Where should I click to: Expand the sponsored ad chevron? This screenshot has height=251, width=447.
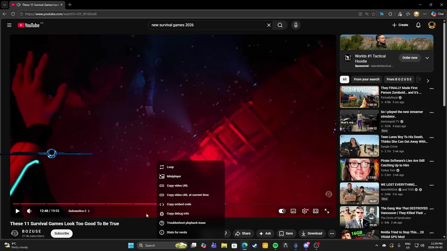(x=427, y=58)
